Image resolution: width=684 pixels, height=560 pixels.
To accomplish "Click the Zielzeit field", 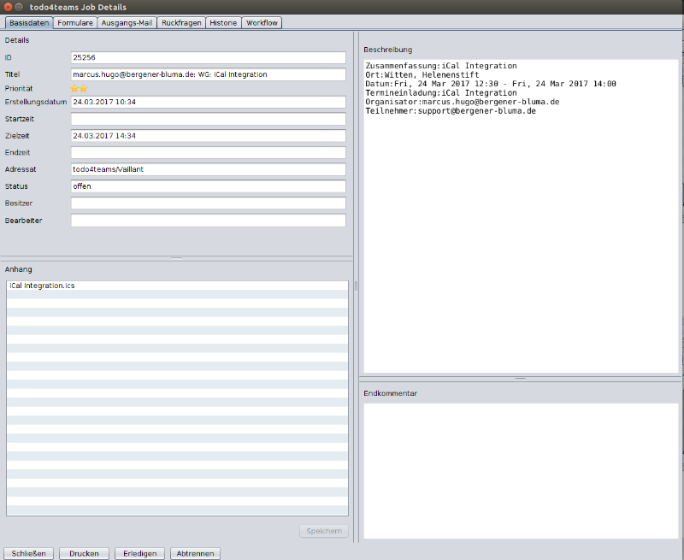I will pyautogui.click(x=209, y=136).
